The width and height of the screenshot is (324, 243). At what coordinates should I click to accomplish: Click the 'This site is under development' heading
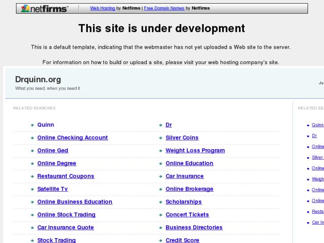pos(162,29)
